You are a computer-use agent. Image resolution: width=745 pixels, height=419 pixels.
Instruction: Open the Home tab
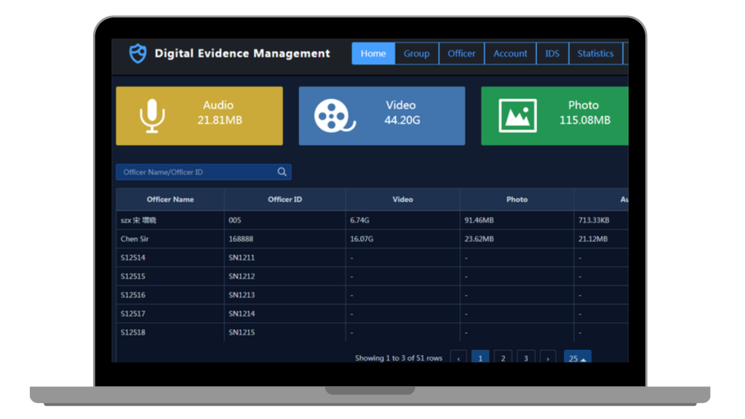point(373,54)
